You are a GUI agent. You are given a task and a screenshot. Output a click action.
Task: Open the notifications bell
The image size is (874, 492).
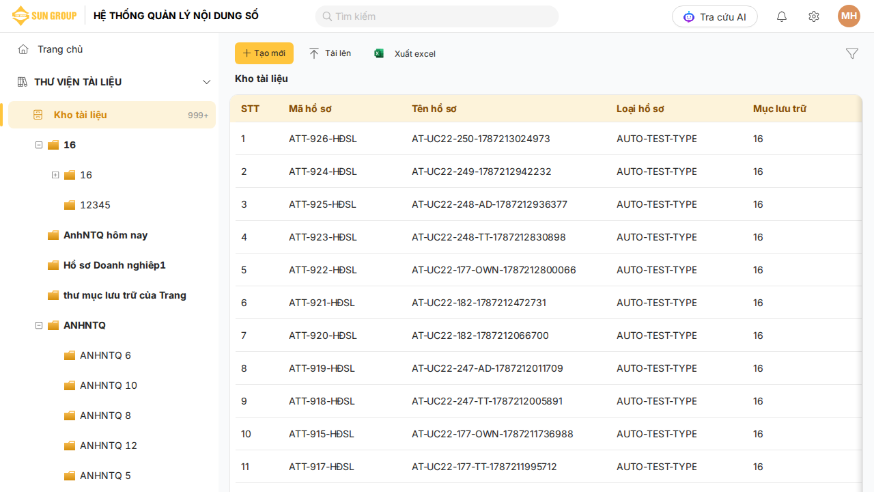tap(782, 16)
